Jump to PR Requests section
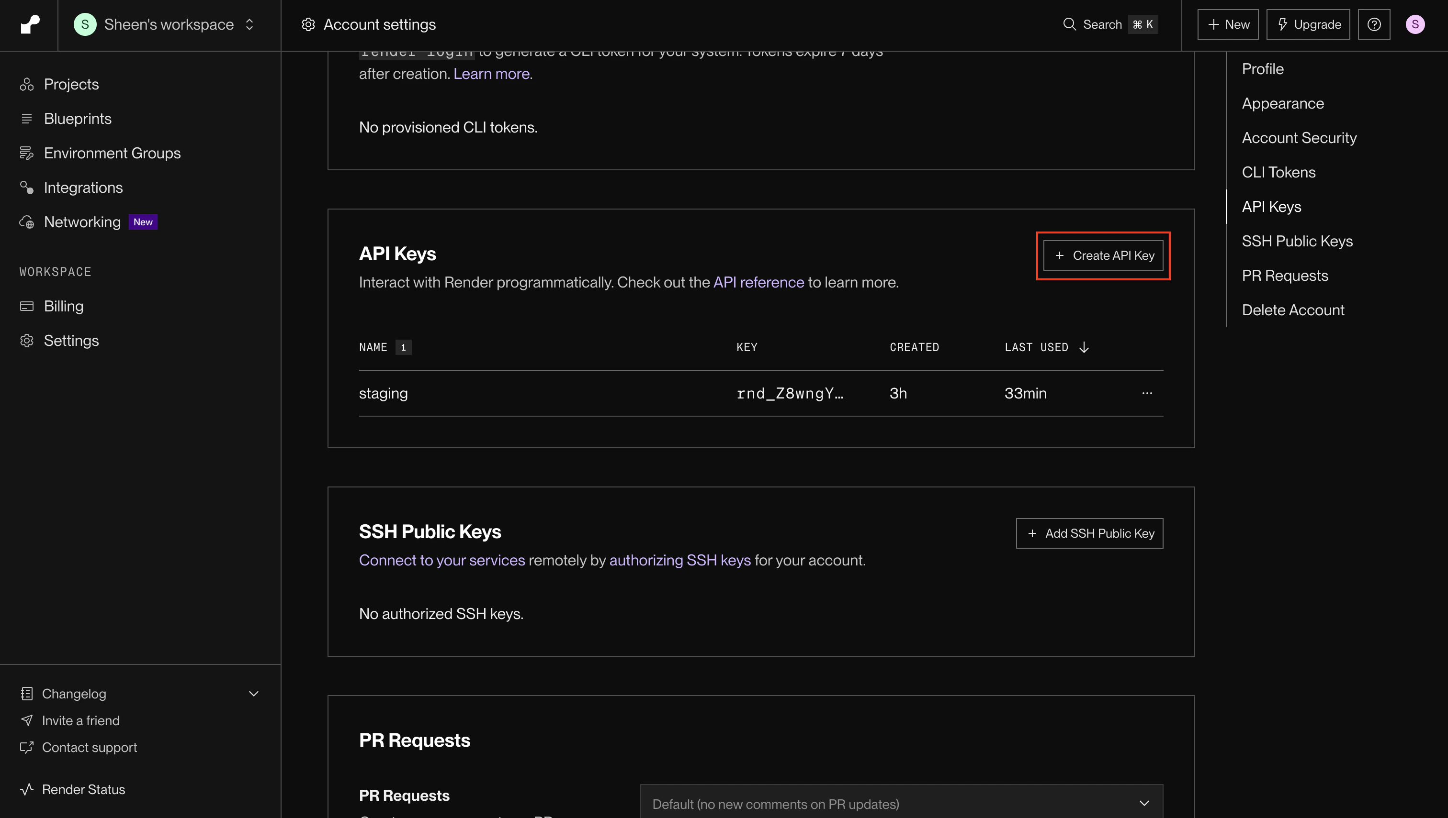 (x=1285, y=276)
